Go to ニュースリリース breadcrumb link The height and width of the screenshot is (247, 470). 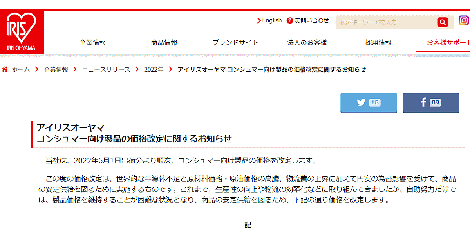tap(106, 69)
